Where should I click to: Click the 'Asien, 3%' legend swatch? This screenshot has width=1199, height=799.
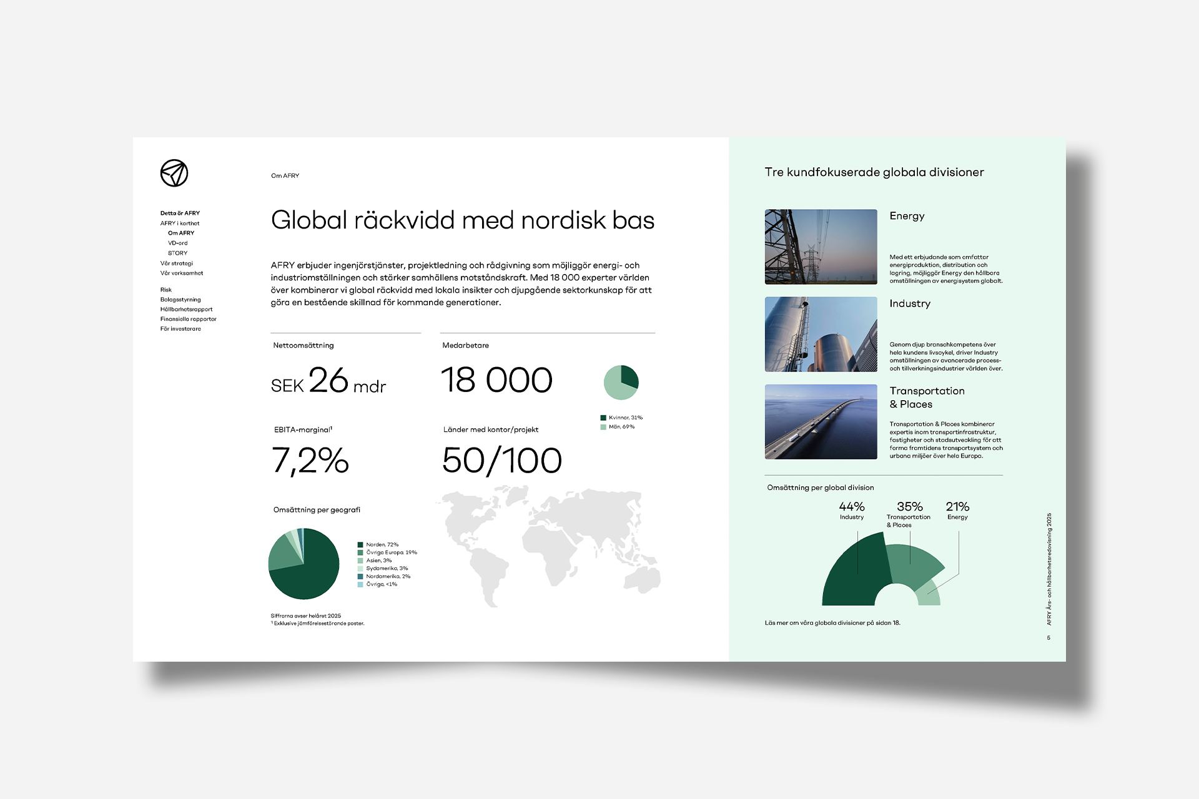coord(360,561)
